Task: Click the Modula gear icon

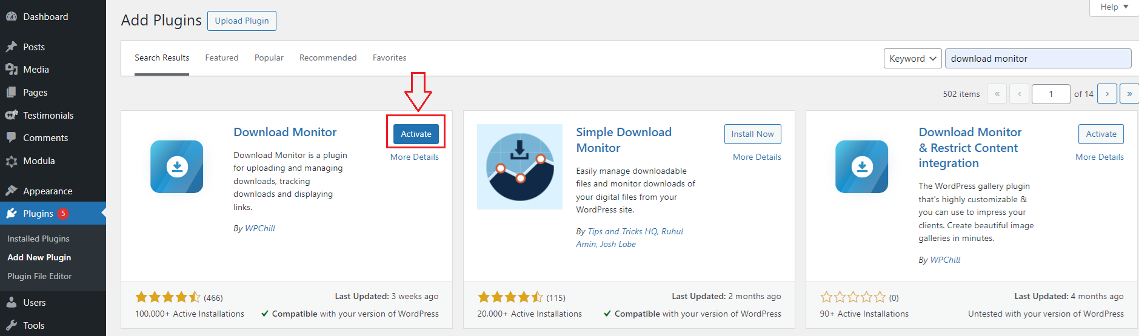Action: pos(11,161)
